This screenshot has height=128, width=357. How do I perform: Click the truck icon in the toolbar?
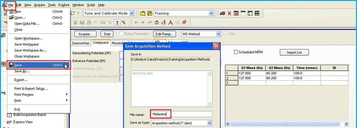tap(222, 13)
